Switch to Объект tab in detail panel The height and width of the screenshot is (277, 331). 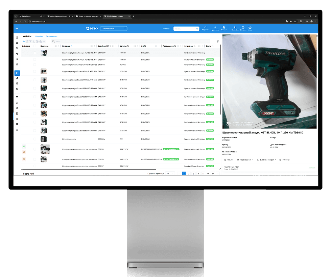coord(229,160)
